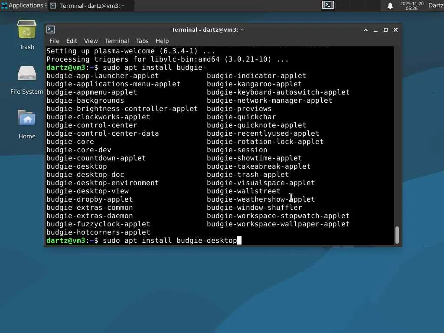Click the terminal launcher icon in top panel

328,5
